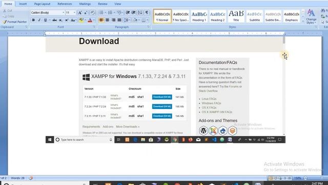Click the Multilevel List button
Image resolution: width=328 pixels, height=185 pixels.
pos(119,12)
